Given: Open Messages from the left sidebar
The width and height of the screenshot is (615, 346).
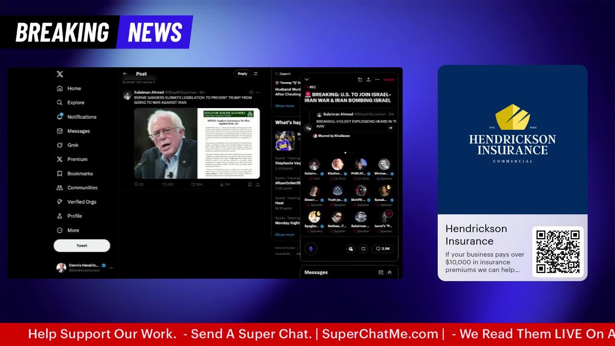Looking at the screenshot, I should pos(73,131).
